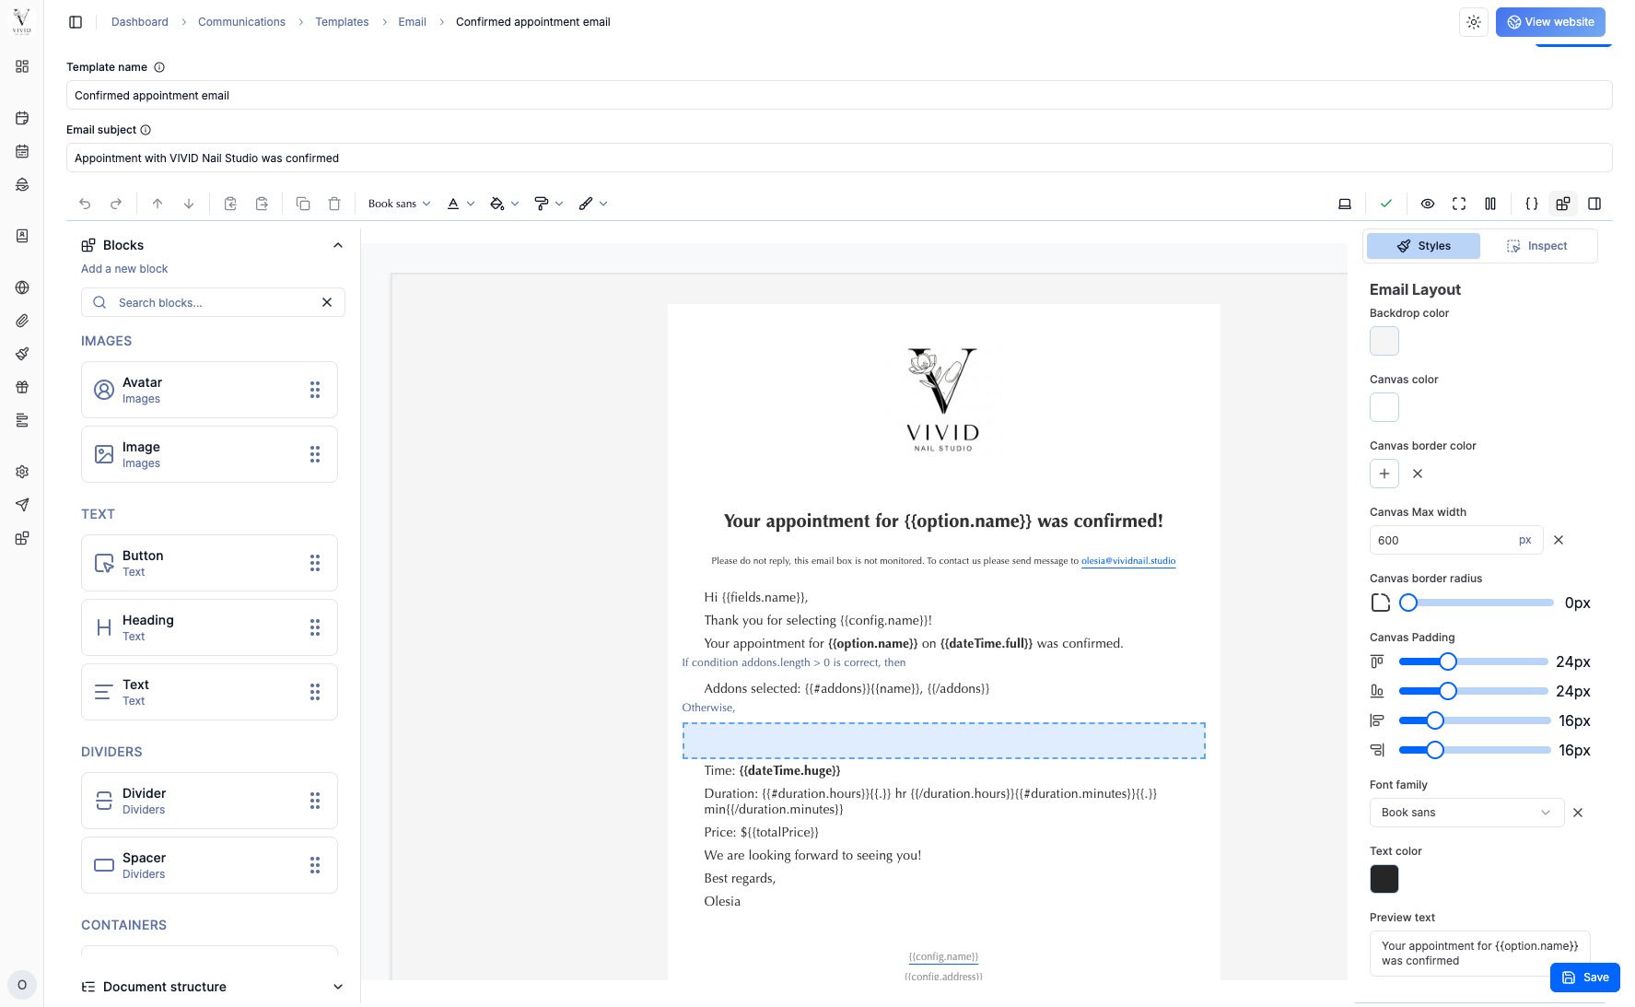
Task: Clear the block search field
Action: [327, 302]
